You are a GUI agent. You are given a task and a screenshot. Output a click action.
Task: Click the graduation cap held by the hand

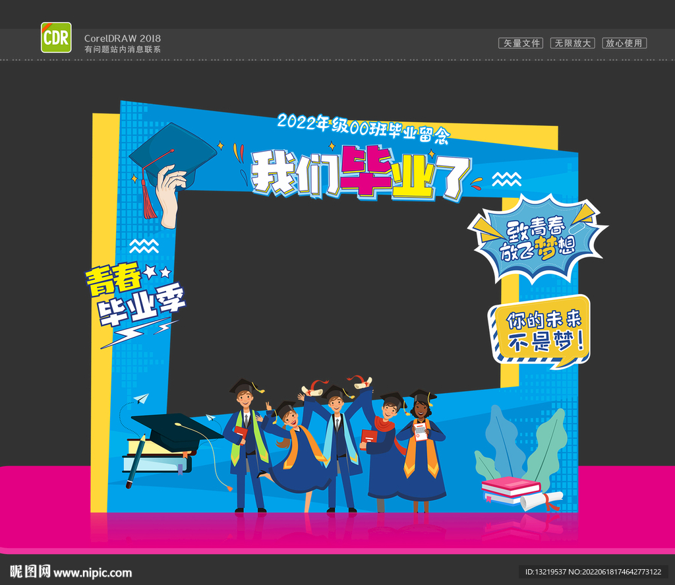(173, 153)
